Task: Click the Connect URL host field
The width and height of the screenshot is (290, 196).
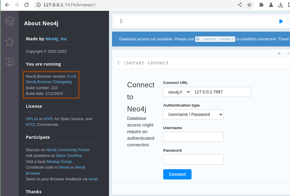Action: [221, 92]
